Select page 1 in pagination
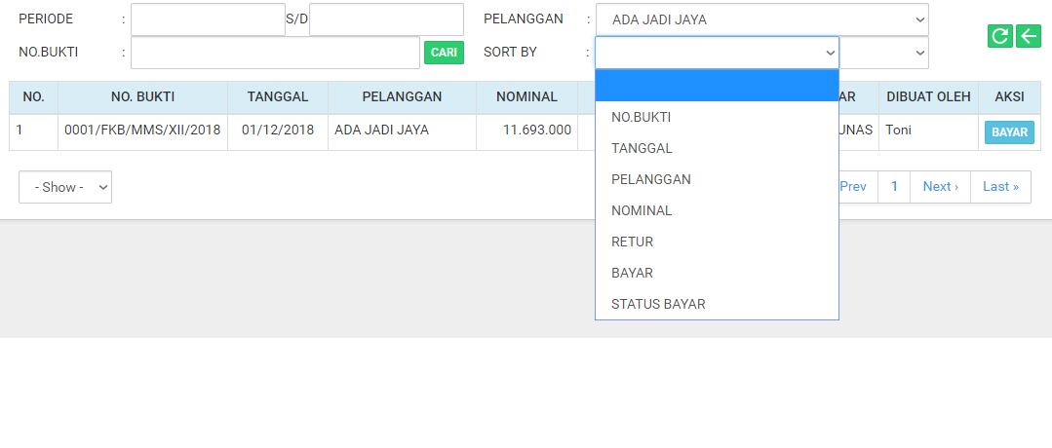 tap(894, 186)
